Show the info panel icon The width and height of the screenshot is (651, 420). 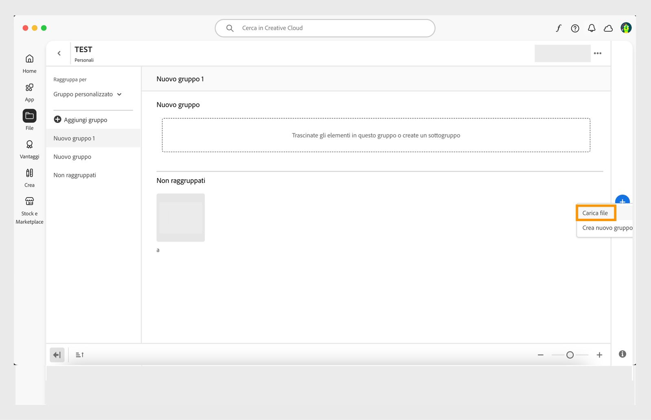click(622, 354)
